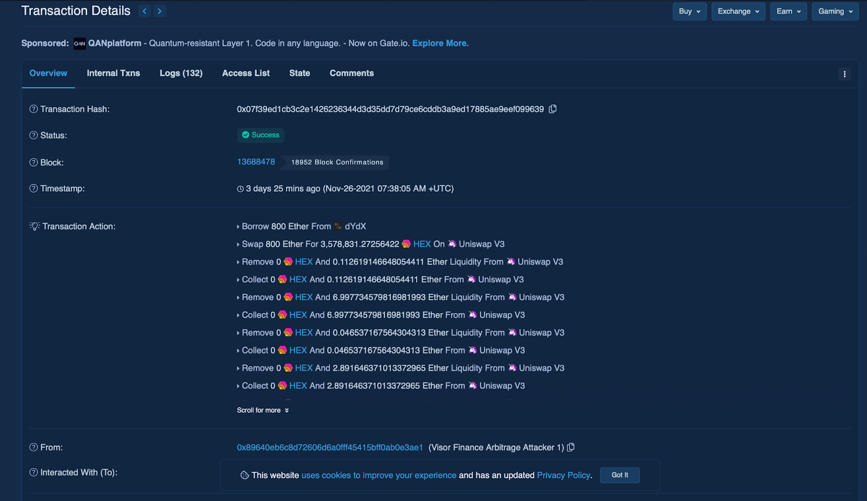This screenshot has height=501, width=867.
Task: Click the help icon beside Transaction Hash
Action: [x=34, y=109]
